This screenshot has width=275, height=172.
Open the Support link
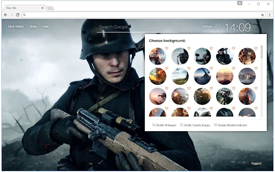256,163
